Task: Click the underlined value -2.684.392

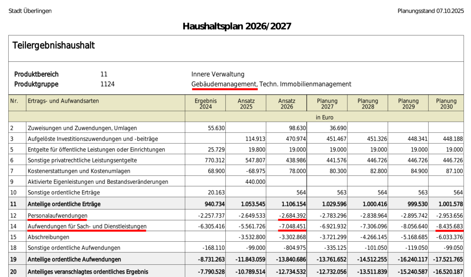Action: click(292, 216)
